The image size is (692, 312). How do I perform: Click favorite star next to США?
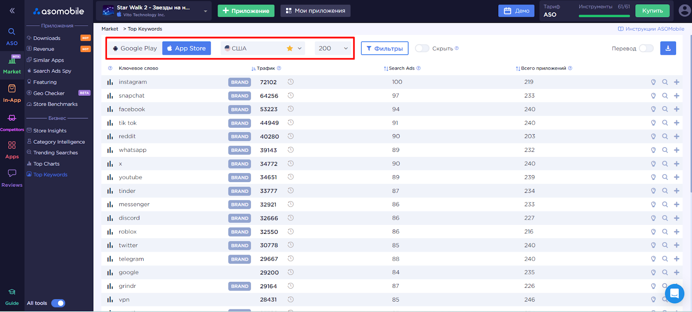[290, 48]
